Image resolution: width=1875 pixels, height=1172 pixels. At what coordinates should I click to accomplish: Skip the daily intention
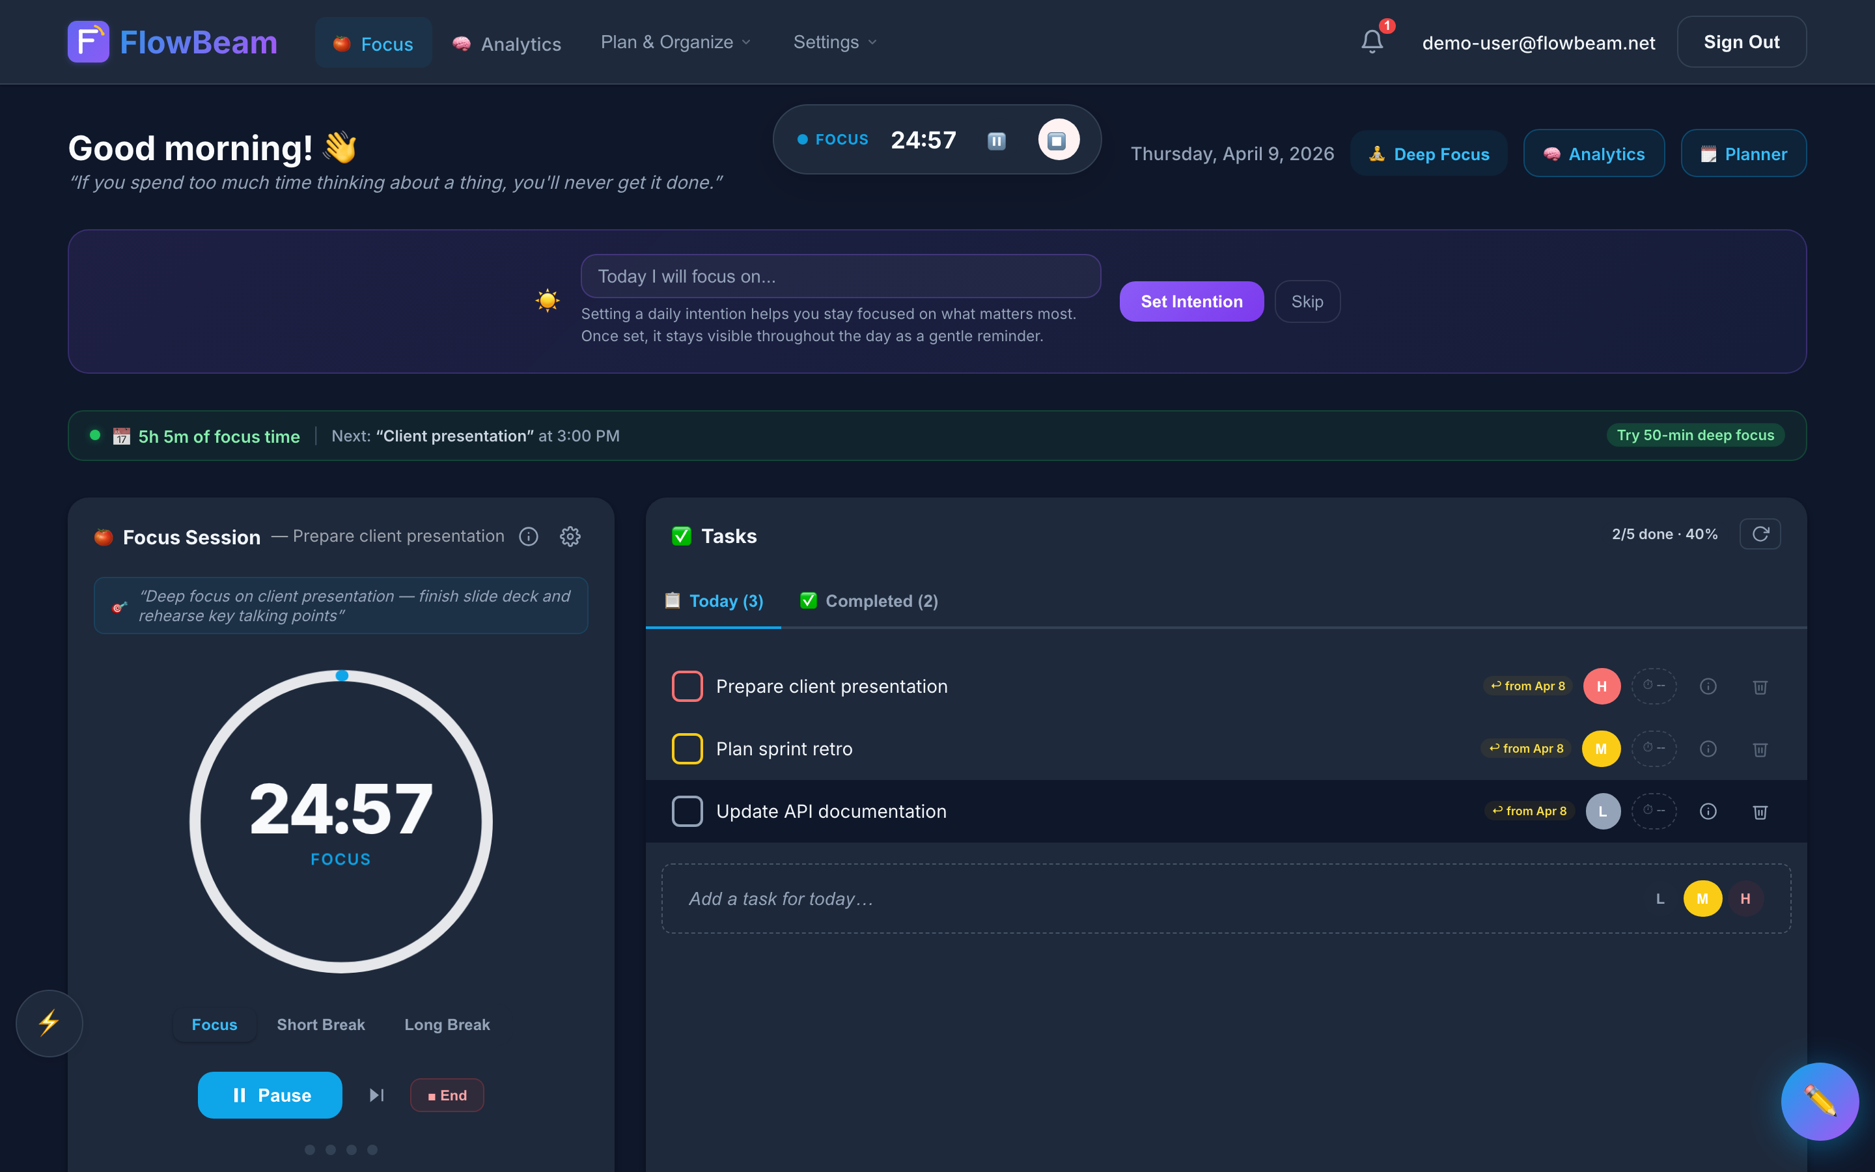tap(1307, 301)
